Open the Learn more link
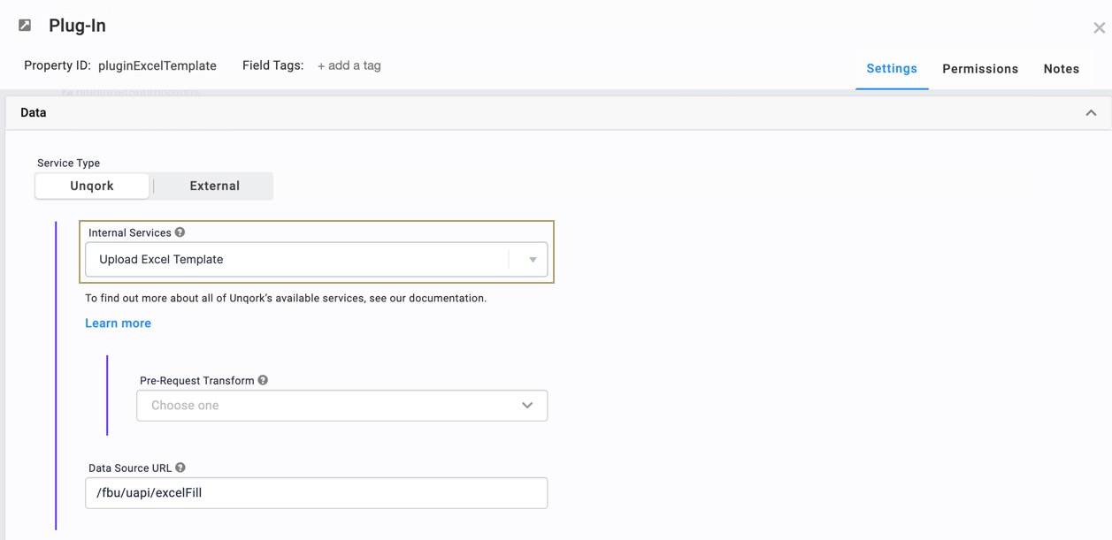 tap(118, 323)
